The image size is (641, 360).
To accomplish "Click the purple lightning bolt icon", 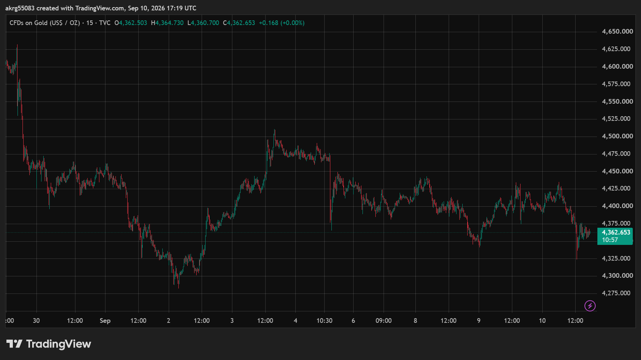I will (590, 306).
